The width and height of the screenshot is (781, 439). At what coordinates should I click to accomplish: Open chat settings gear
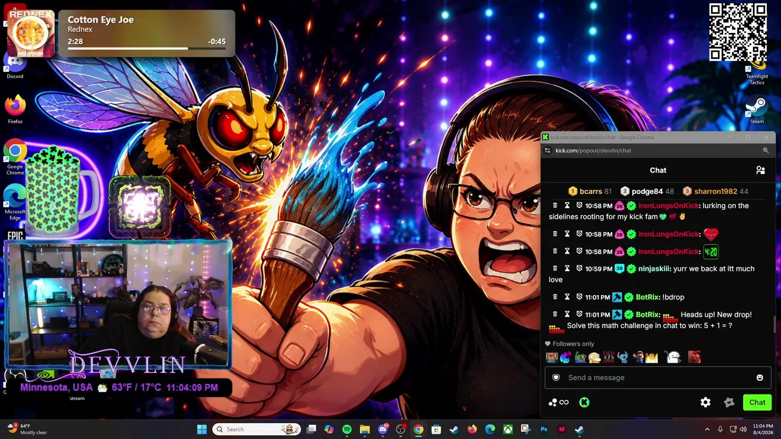[x=705, y=402]
